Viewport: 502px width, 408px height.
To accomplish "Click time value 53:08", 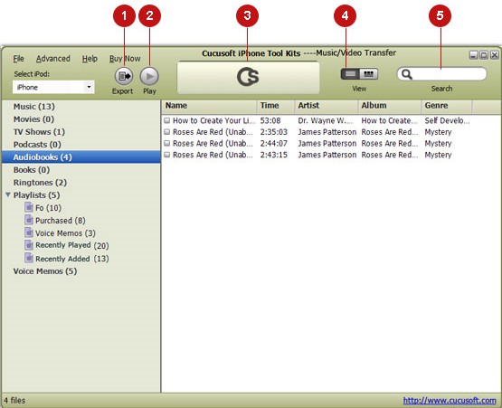I will 270,120.
